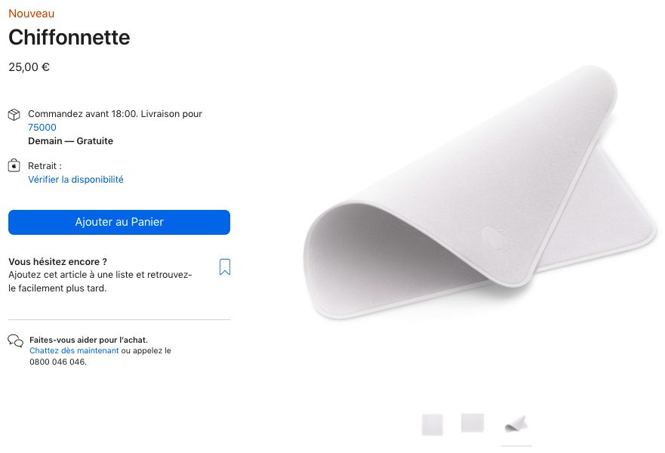Viewport: 665px width, 453px height.
Task: Open the 75000 postal code link
Action: [42, 128]
